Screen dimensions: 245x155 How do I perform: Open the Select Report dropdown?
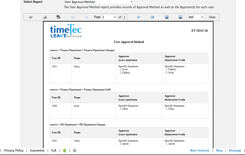point(99,2)
